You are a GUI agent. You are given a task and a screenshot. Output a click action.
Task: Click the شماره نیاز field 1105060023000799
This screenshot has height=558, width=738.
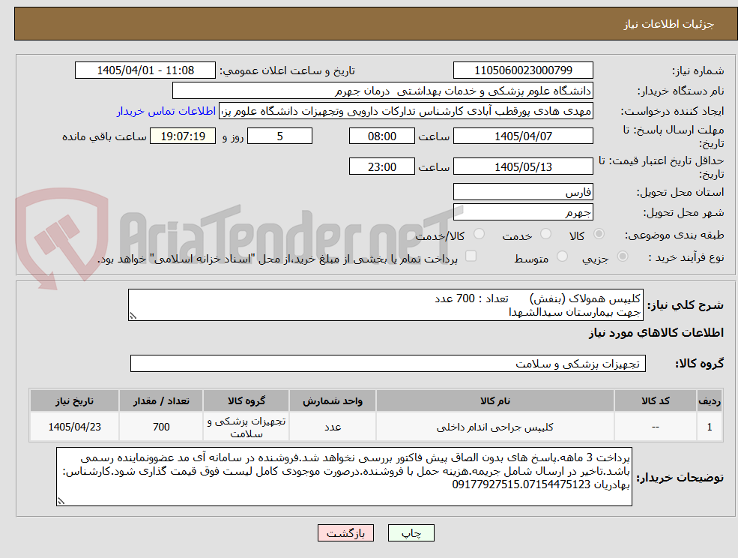click(523, 70)
